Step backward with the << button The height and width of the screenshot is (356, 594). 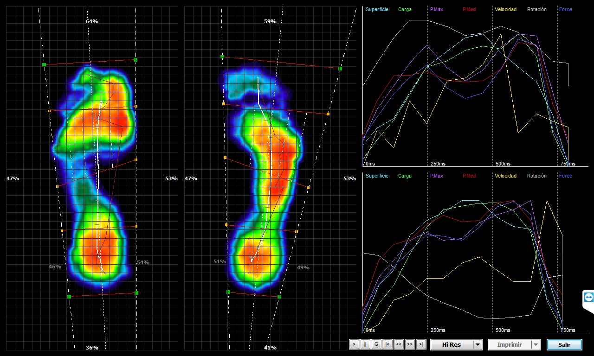tap(399, 344)
